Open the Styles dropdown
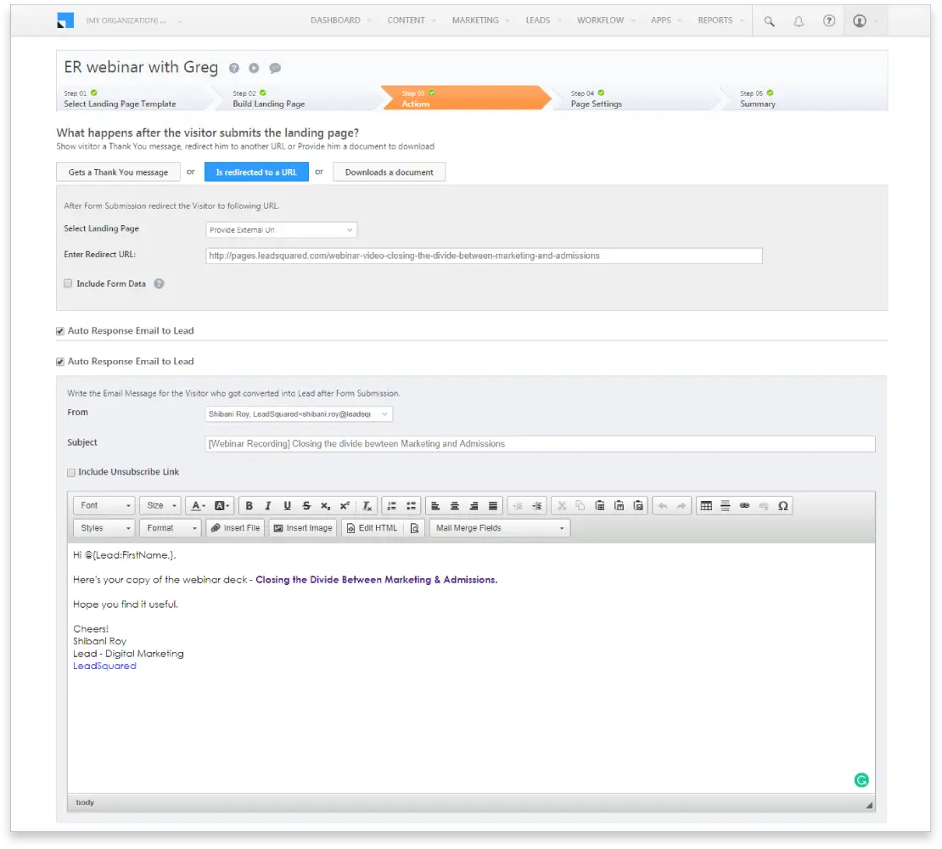This screenshot has width=942, height=849. (104, 528)
